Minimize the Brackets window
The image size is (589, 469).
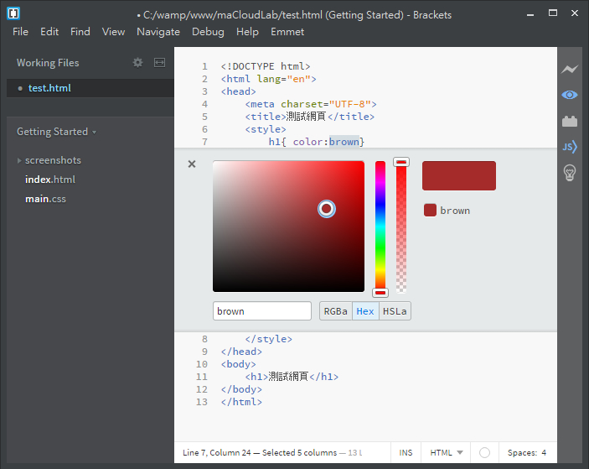coord(530,14)
